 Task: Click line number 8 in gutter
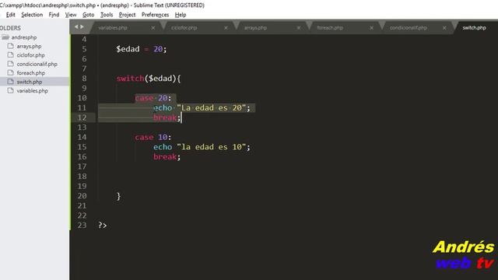click(84, 79)
